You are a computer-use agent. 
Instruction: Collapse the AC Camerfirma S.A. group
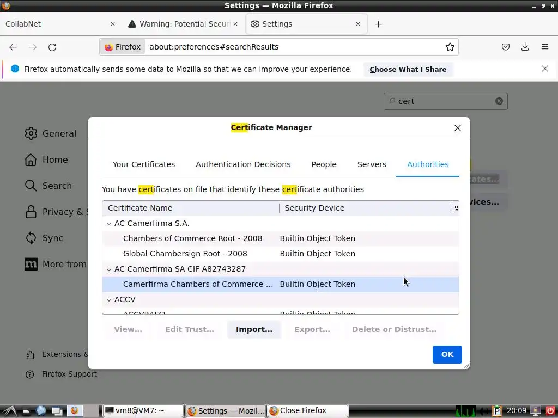coord(109,224)
